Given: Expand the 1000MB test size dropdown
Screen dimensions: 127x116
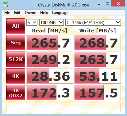Looking at the screenshot, I should click(x=52, y=22).
